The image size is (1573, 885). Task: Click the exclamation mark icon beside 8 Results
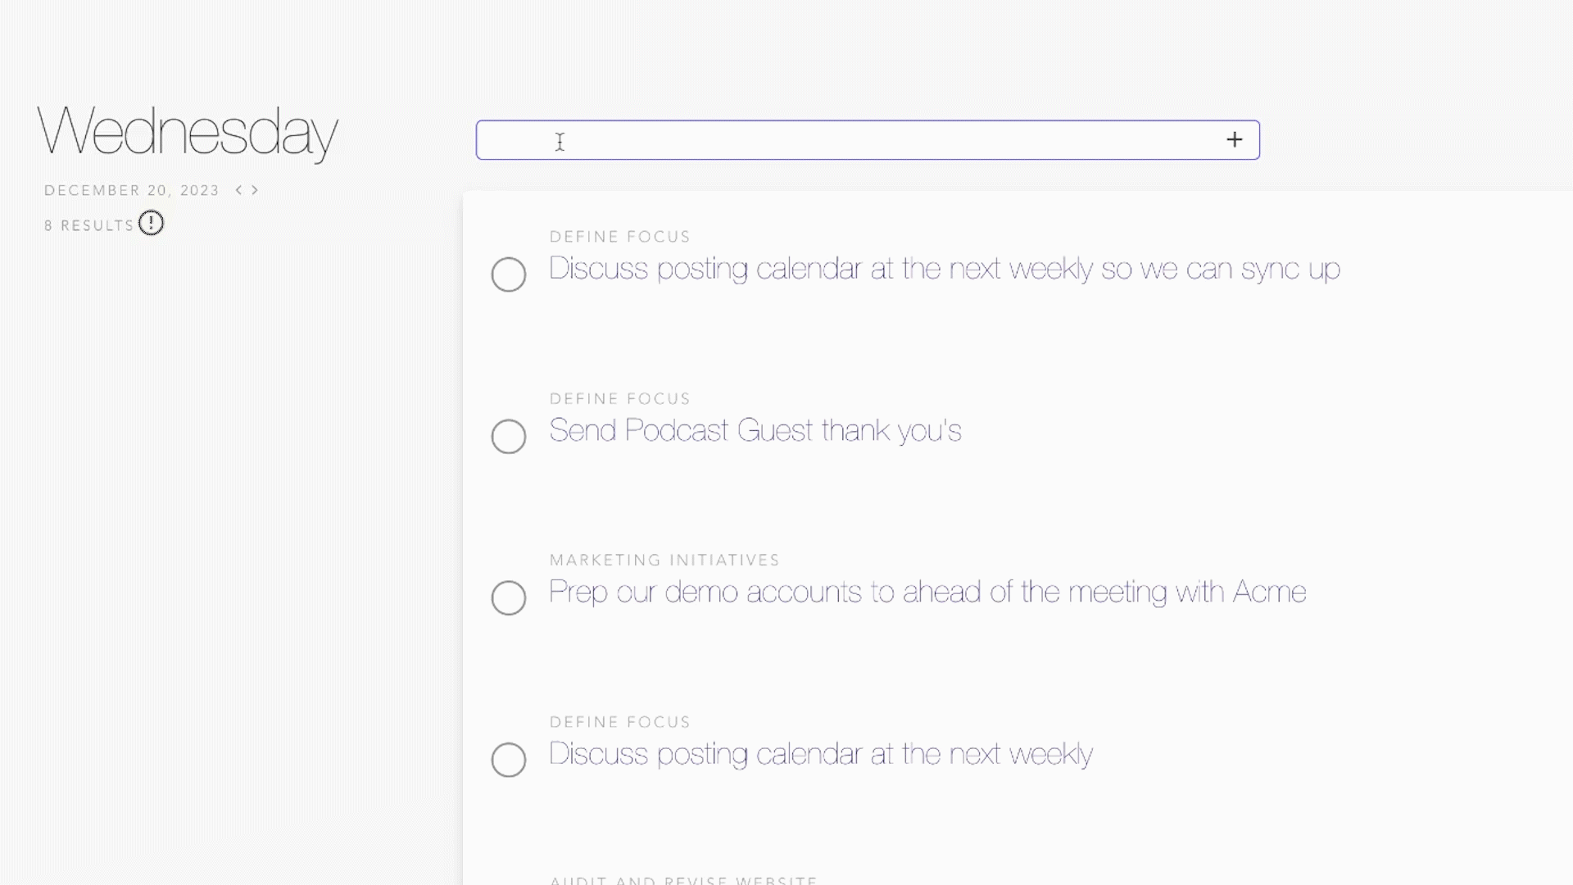(151, 223)
